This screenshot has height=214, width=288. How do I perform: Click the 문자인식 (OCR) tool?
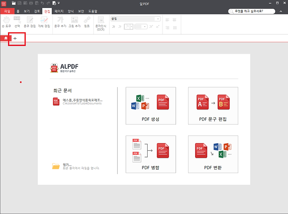point(101,24)
